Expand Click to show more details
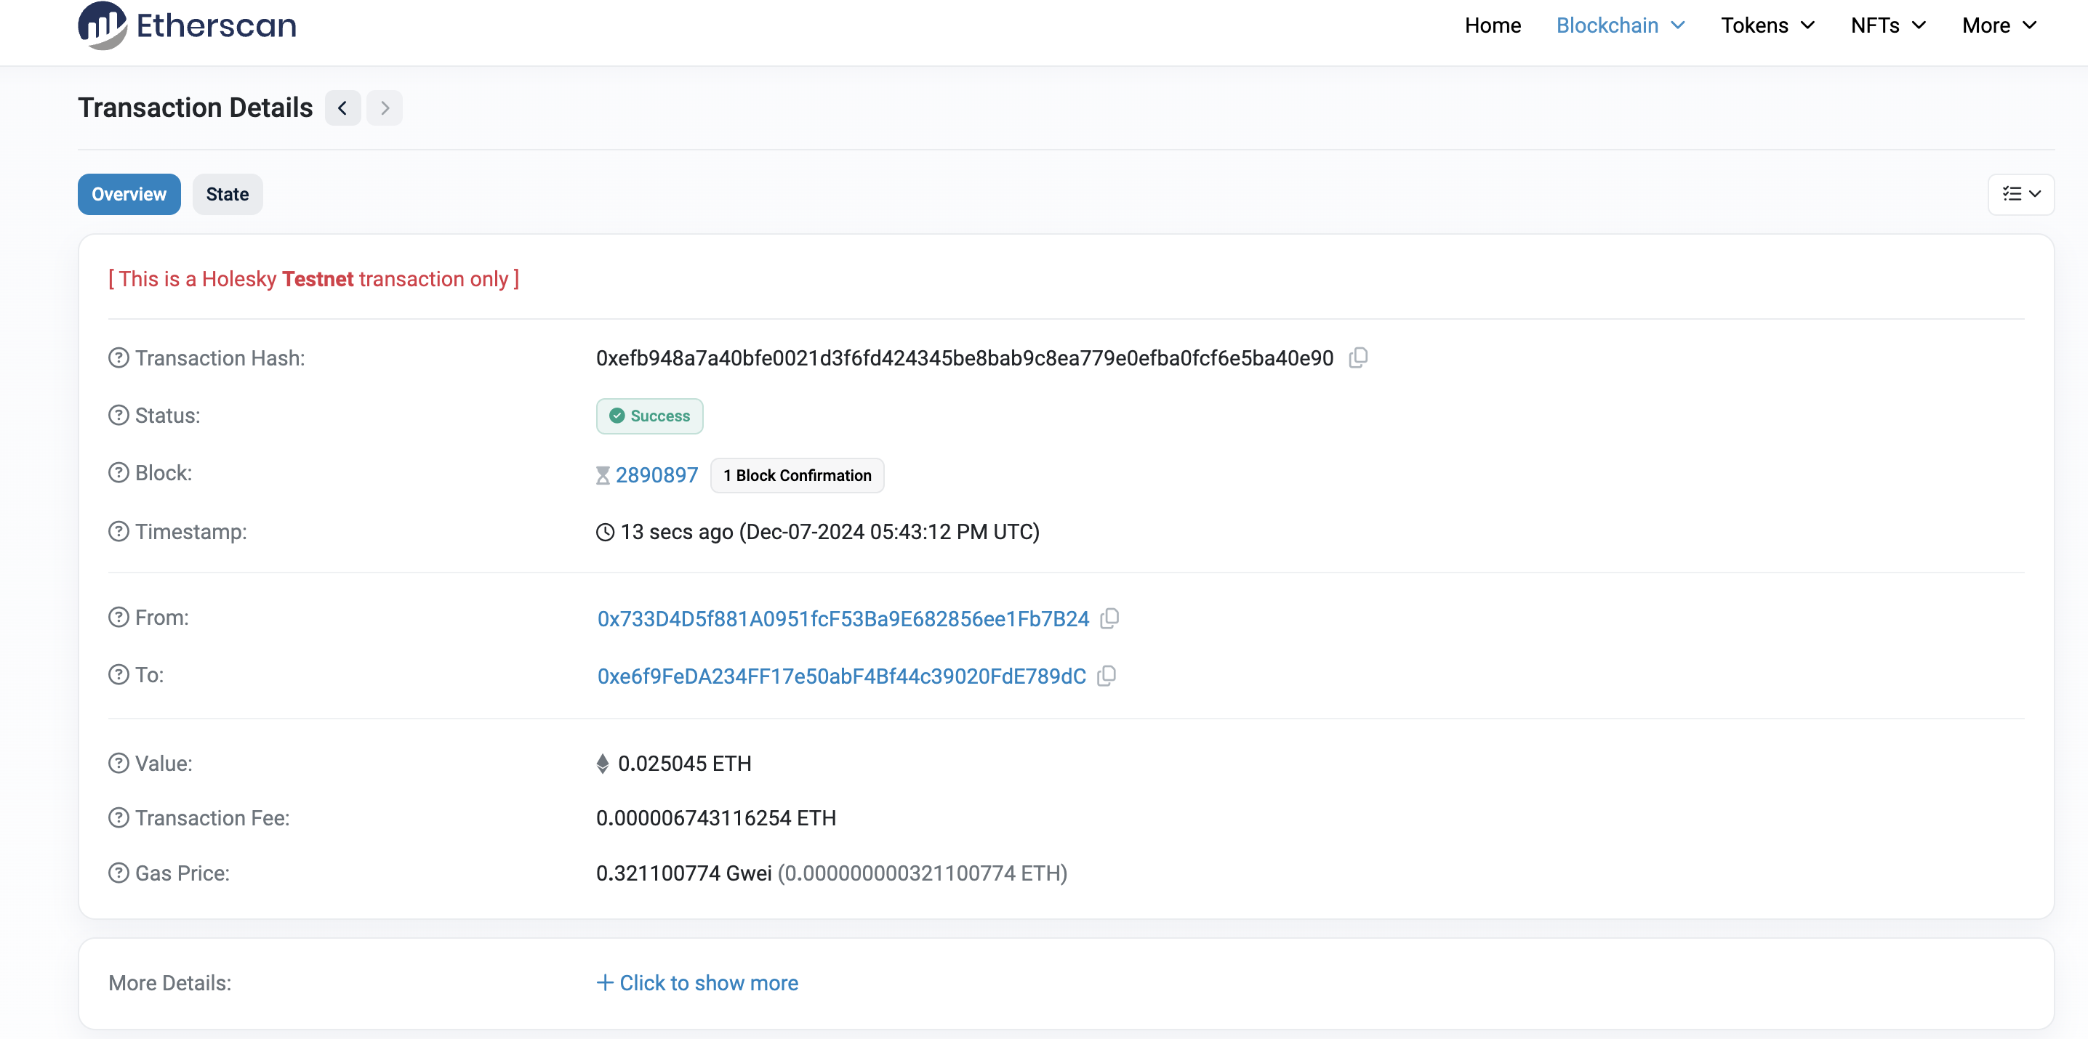This screenshot has height=1039, width=2088. click(x=698, y=983)
